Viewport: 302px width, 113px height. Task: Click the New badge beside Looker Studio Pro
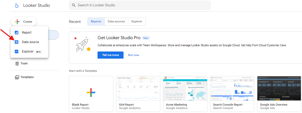pyautogui.click(x=146, y=38)
